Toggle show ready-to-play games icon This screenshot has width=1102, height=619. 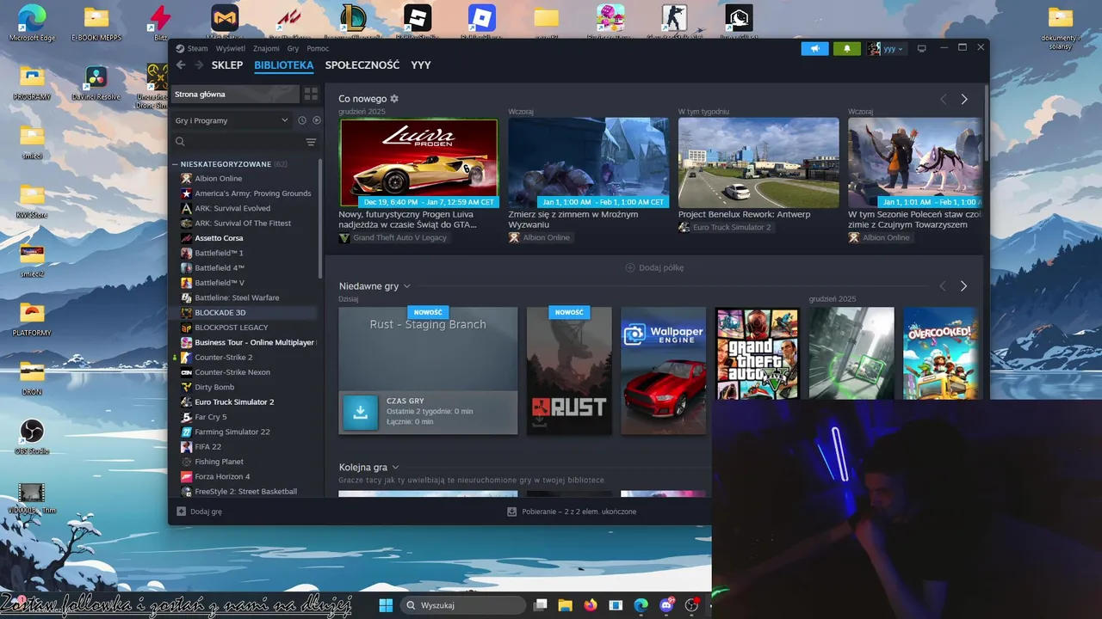[x=316, y=120]
